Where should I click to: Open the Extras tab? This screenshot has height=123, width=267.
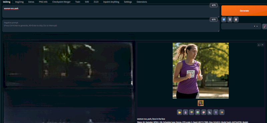click(x=31, y=2)
